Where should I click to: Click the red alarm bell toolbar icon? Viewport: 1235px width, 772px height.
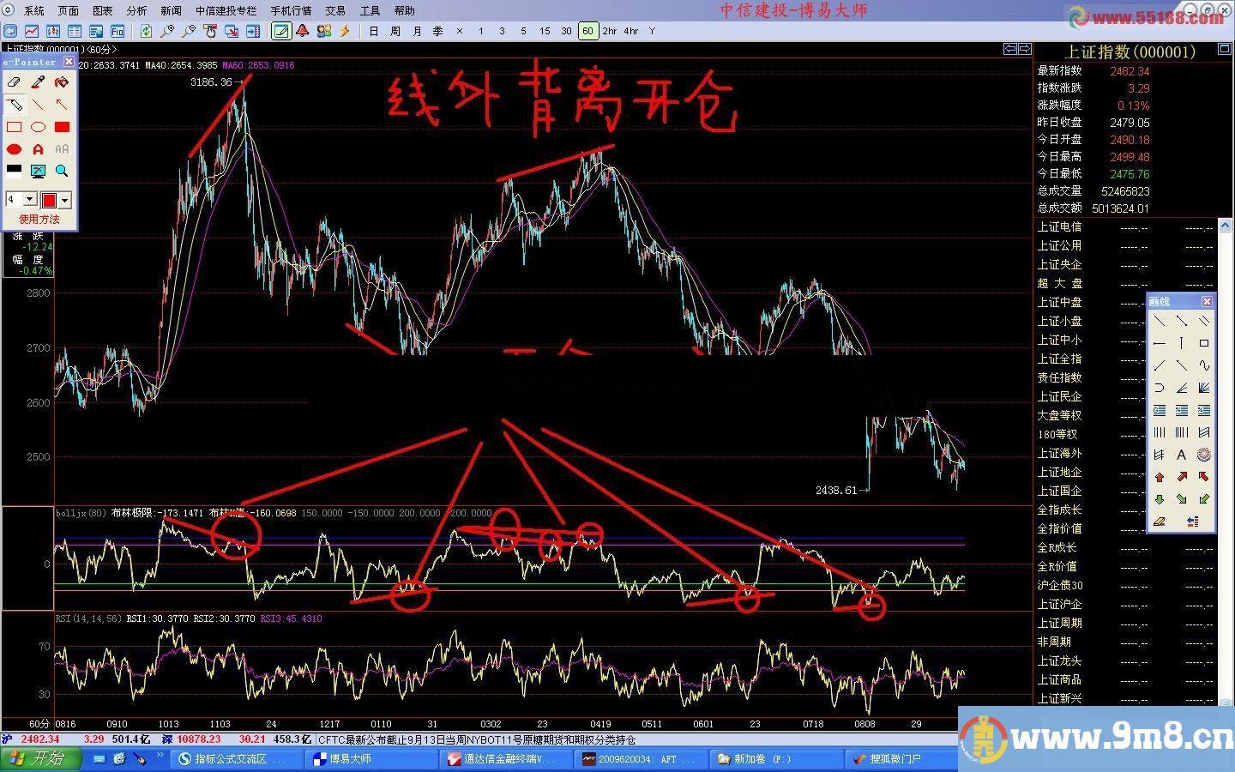point(302,31)
